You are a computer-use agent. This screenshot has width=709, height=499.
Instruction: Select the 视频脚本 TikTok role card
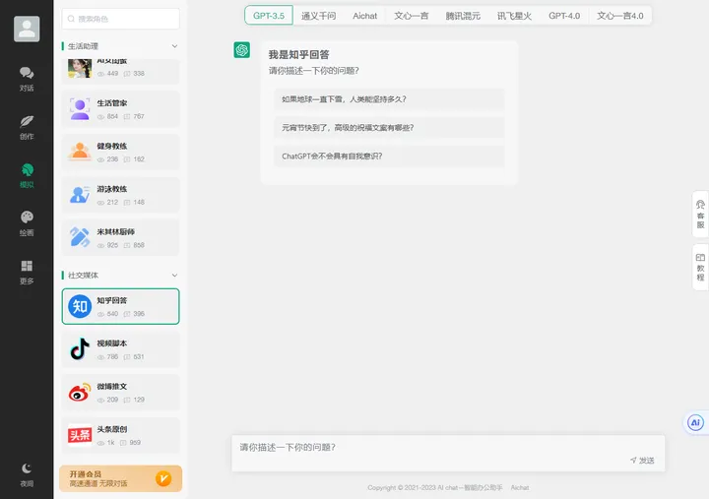point(121,349)
